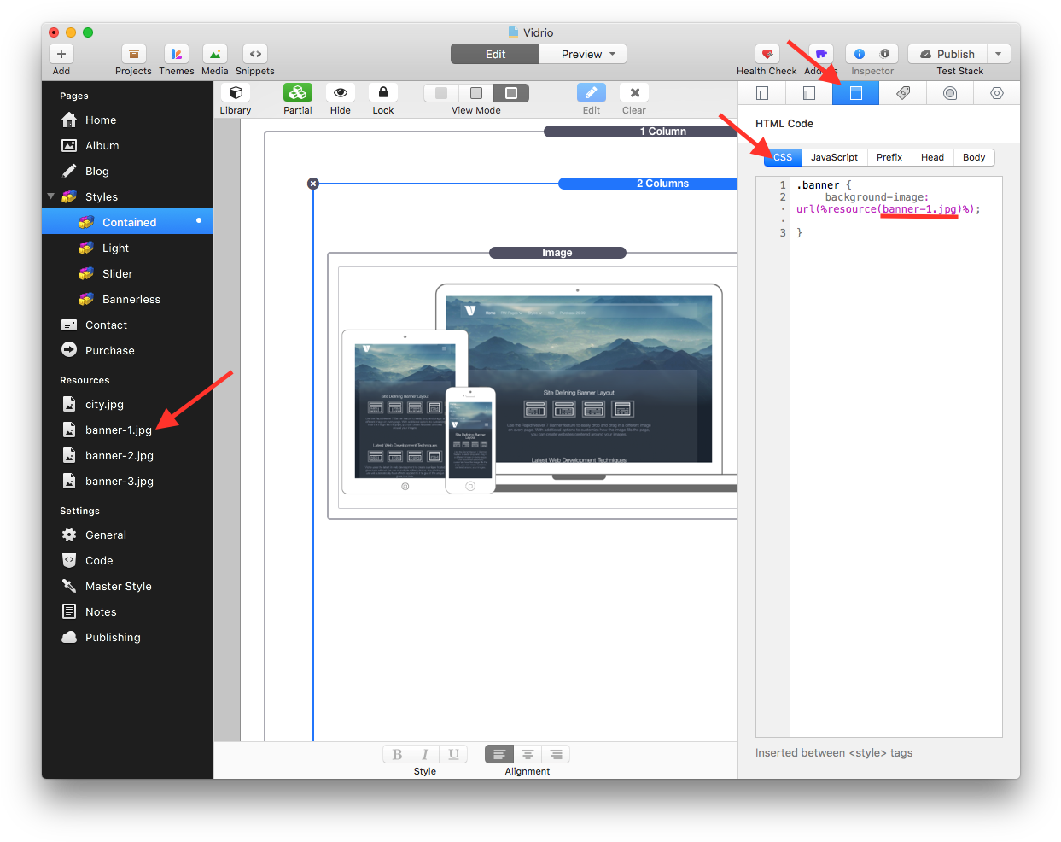The width and height of the screenshot is (1061, 842).
Task: Click the green Partial icon
Action: click(297, 92)
